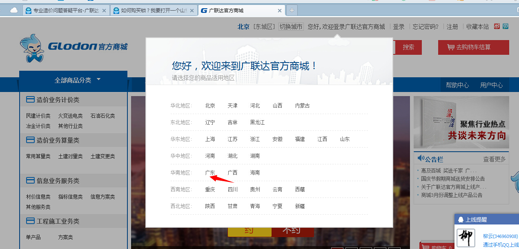Viewport: 519px width, 249px height.
Task: Click the cloud icon left of tabs
Action: [x=14, y=10]
